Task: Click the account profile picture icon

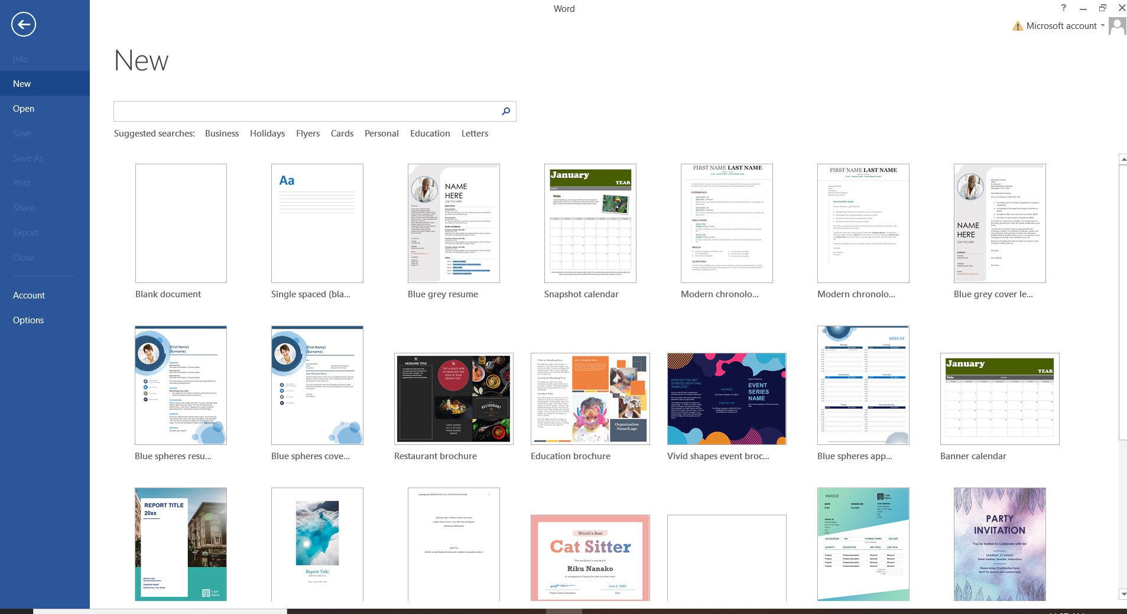Action: 1117,26
